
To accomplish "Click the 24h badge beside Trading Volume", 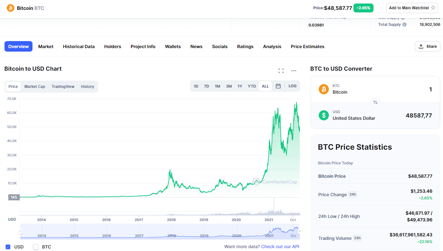I will point(357,238).
